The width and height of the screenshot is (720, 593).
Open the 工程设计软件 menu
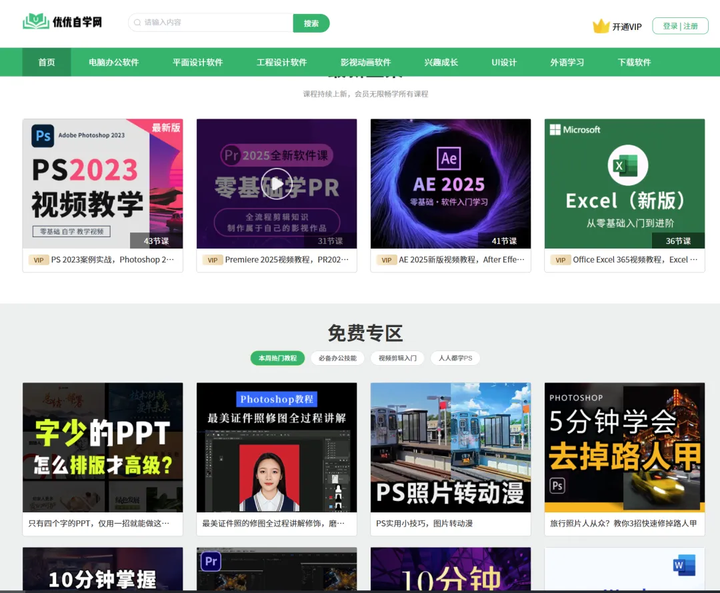[x=281, y=62]
